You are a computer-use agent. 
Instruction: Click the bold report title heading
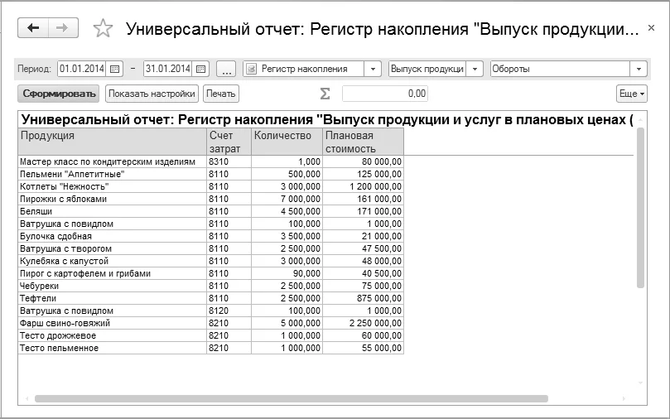327,119
